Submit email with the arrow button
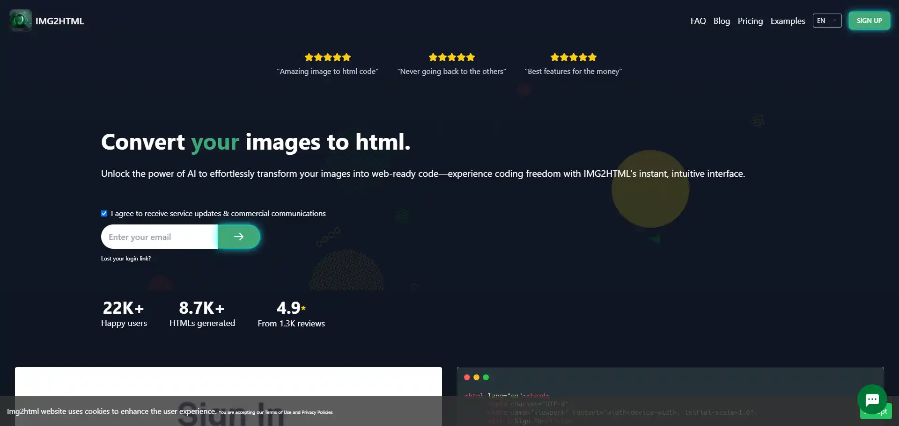Screen dimensions: 899x426 coord(239,237)
